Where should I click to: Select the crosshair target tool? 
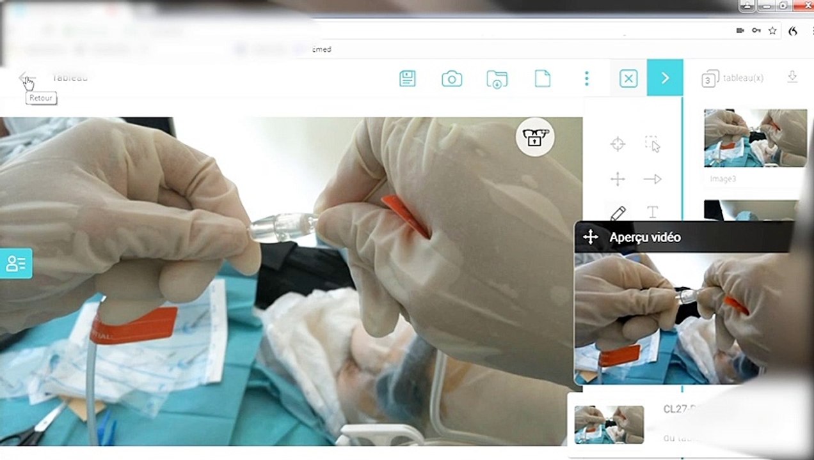618,144
